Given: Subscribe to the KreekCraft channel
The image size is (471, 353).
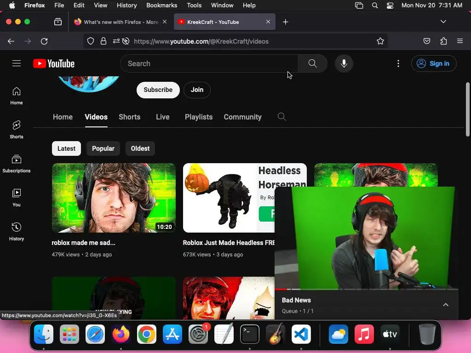Looking at the screenshot, I should click(x=158, y=90).
